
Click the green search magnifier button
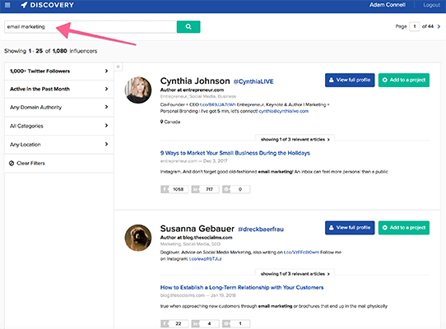[x=188, y=26]
